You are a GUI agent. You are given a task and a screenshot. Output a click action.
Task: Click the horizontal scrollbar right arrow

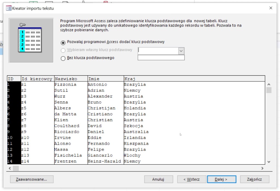262,168
